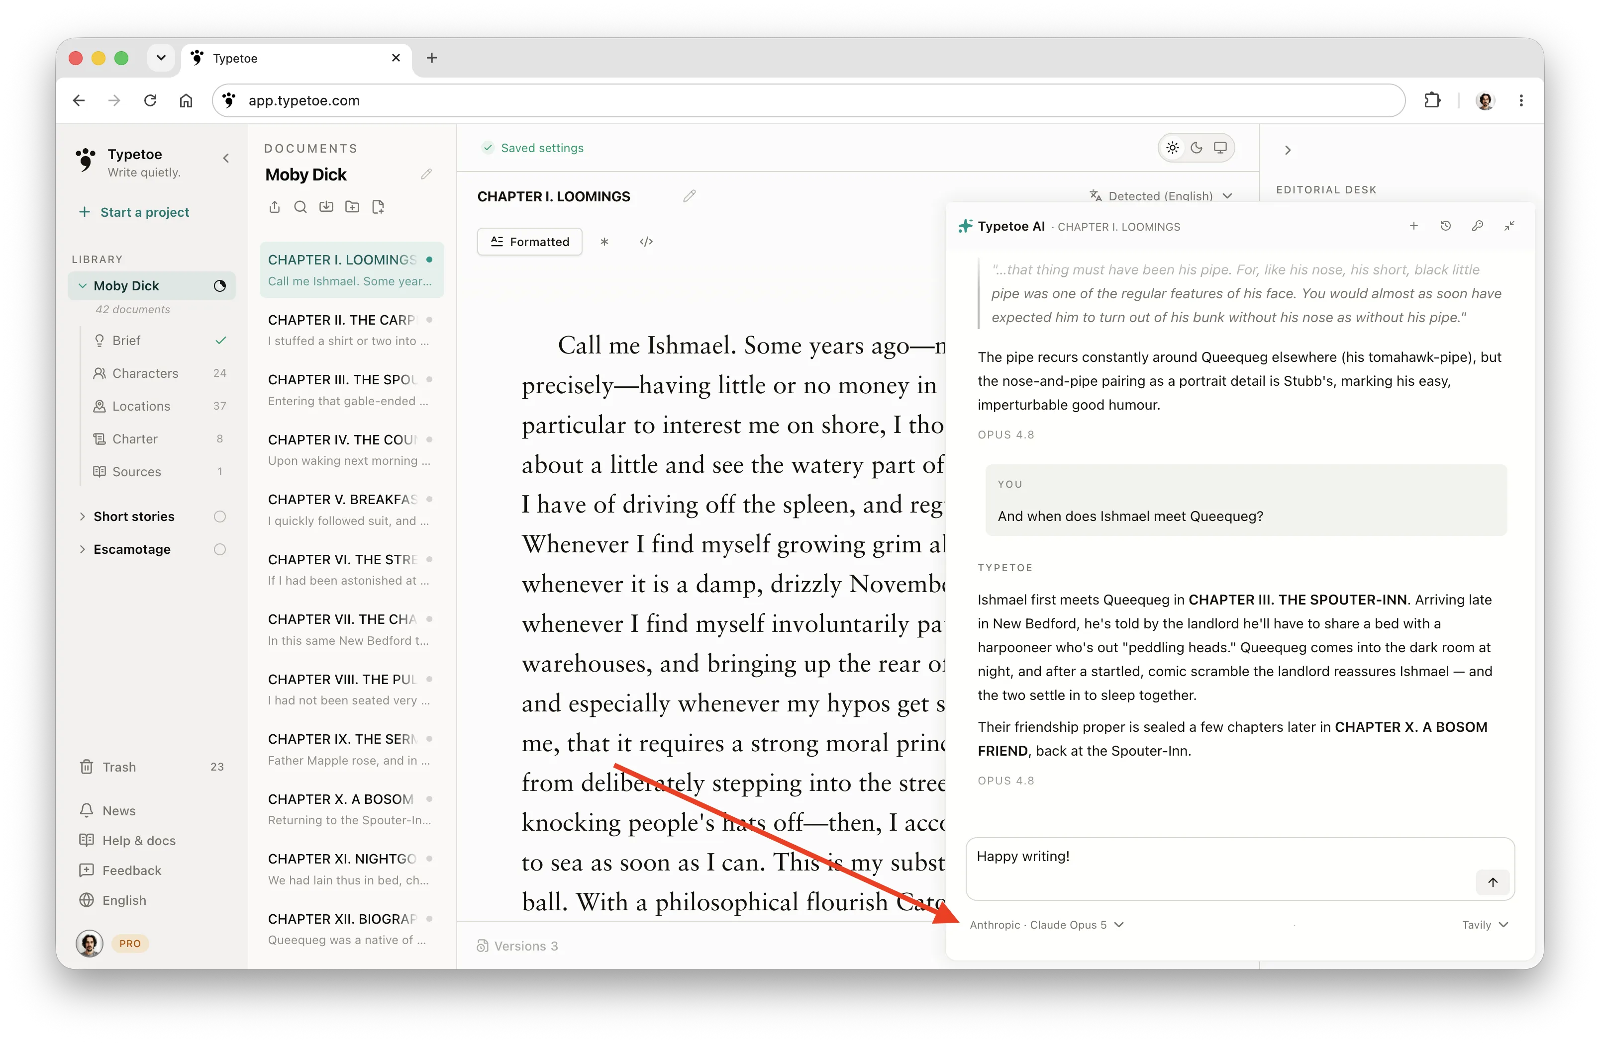This screenshot has height=1043, width=1600.
Task: Click pencil icon beside CHAPTER I. LOOMINGS heading
Action: pos(689,196)
